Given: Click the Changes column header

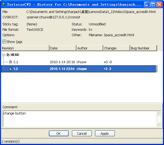Looking at the screenshot, I should pos(116,48).
